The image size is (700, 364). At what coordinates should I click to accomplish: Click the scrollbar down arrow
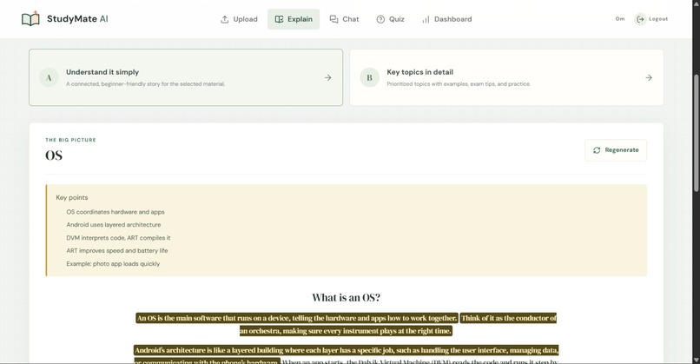point(696,360)
